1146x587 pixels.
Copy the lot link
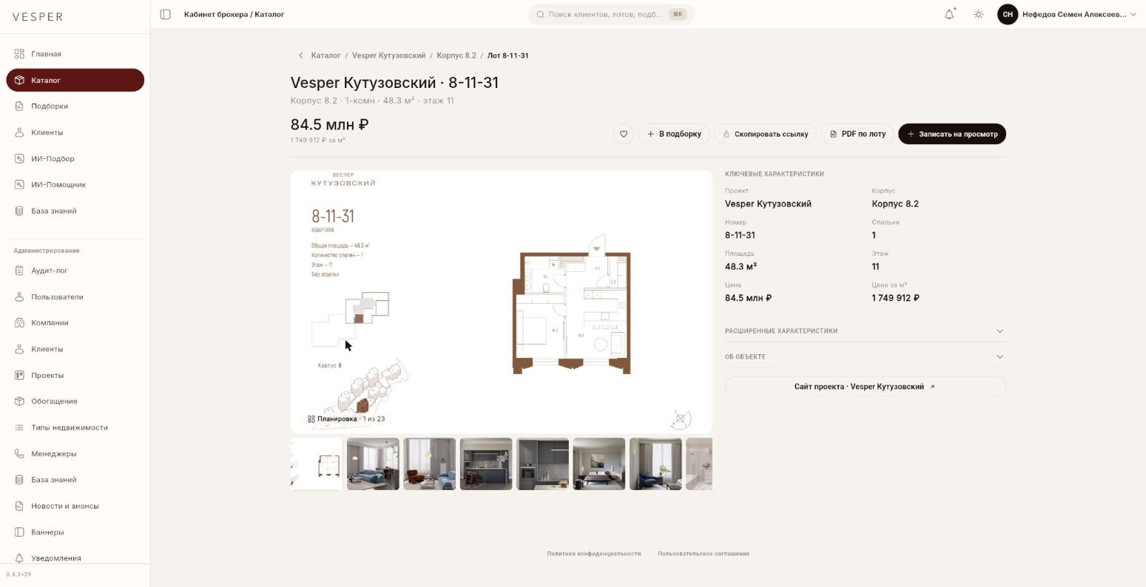point(766,134)
